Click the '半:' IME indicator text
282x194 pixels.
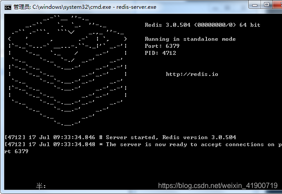pyautogui.click(x=41, y=186)
